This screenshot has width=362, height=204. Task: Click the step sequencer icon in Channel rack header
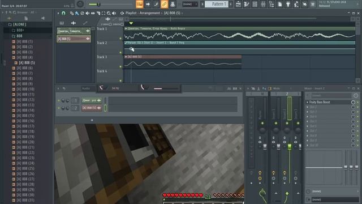[235, 88]
